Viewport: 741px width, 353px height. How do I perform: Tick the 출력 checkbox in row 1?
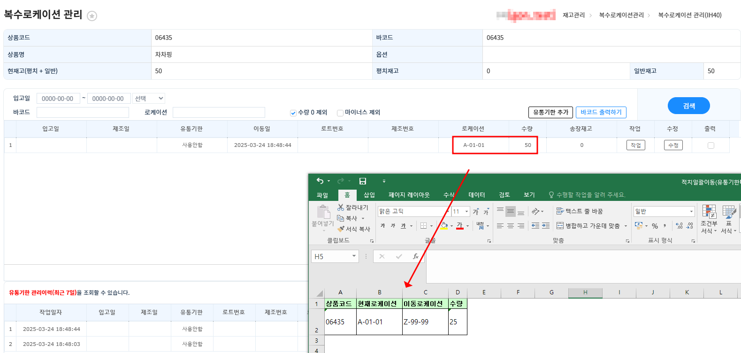click(x=710, y=146)
